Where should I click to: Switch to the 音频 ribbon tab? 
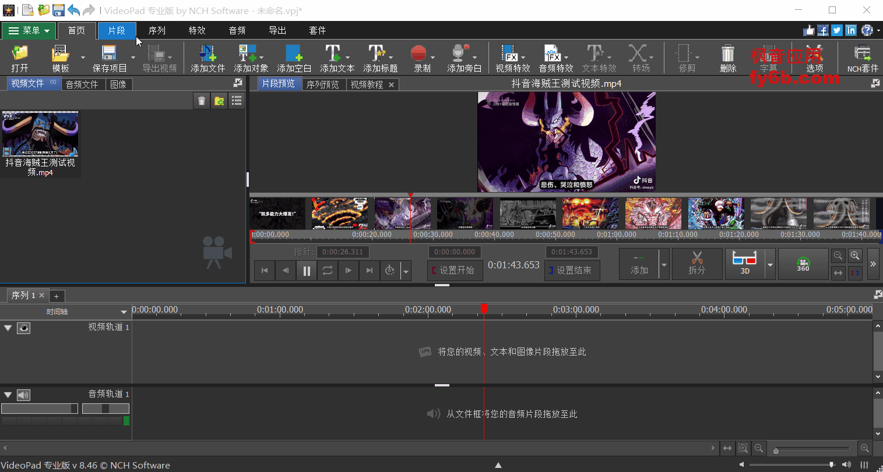coord(237,30)
